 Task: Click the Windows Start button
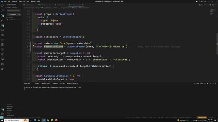pos(2,120)
